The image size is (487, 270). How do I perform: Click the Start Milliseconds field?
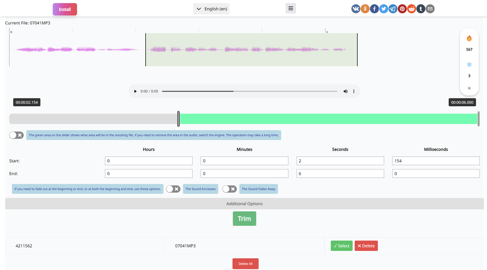coord(436,161)
